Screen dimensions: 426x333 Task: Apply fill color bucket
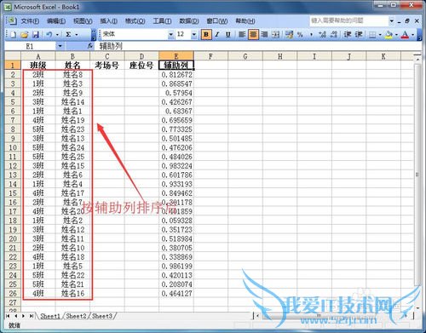click(389, 35)
